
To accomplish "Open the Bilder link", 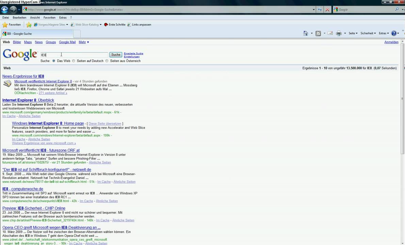I will click(17, 42).
